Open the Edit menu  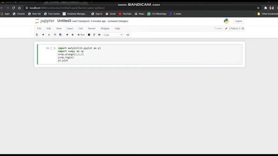[x=49, y=29]
